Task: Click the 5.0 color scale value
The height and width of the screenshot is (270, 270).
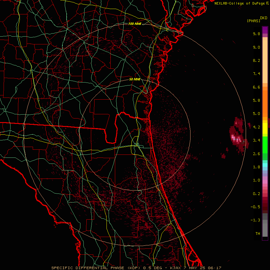Action: (256, 114)
